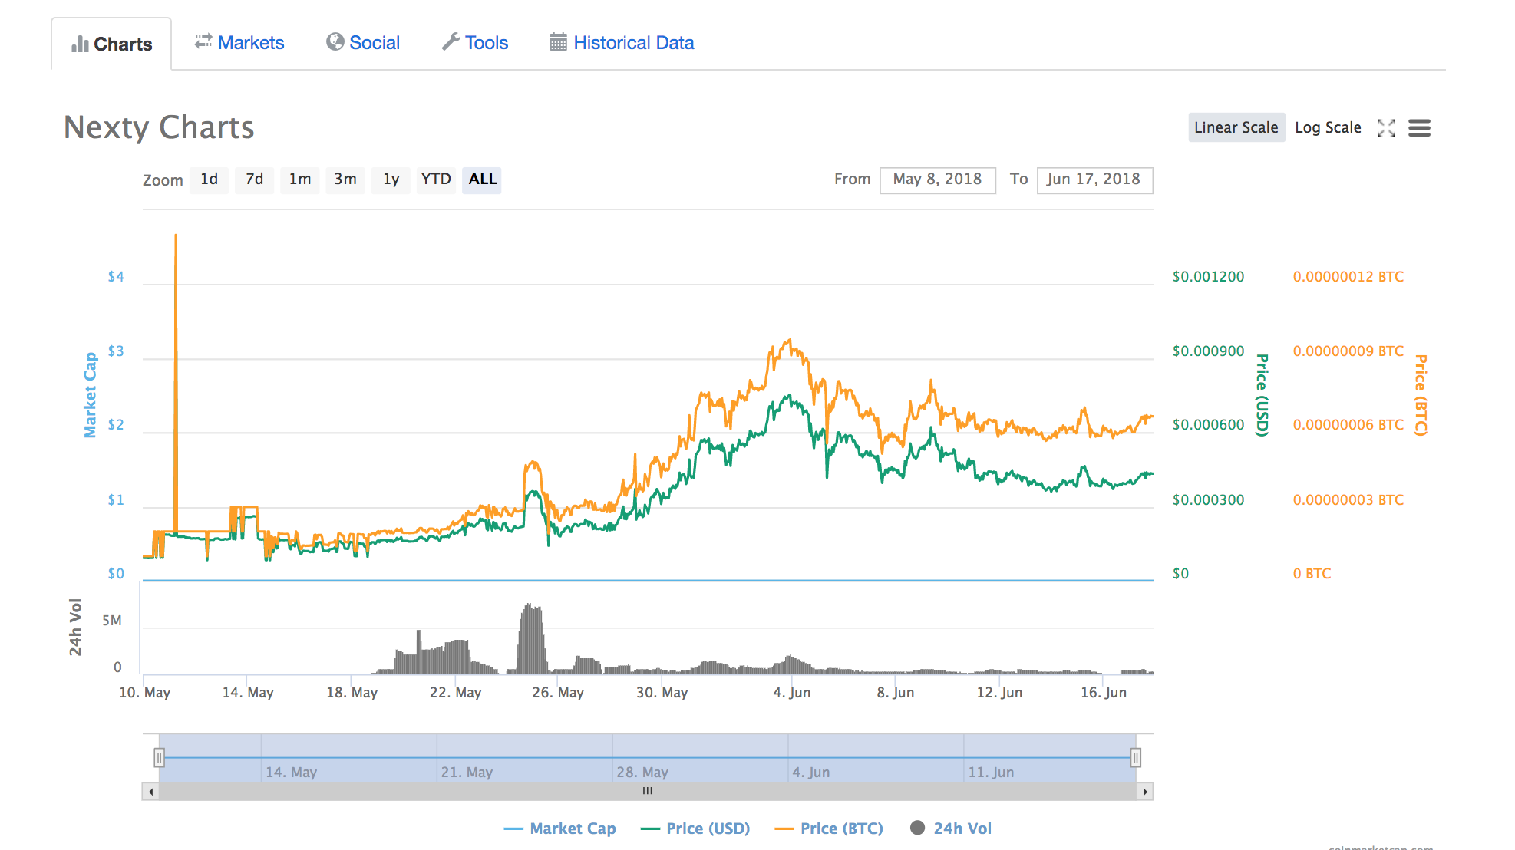Viewport: 1515px width, 850px height.
Task: Switch to Log Scale
Action: [1328, 128]
